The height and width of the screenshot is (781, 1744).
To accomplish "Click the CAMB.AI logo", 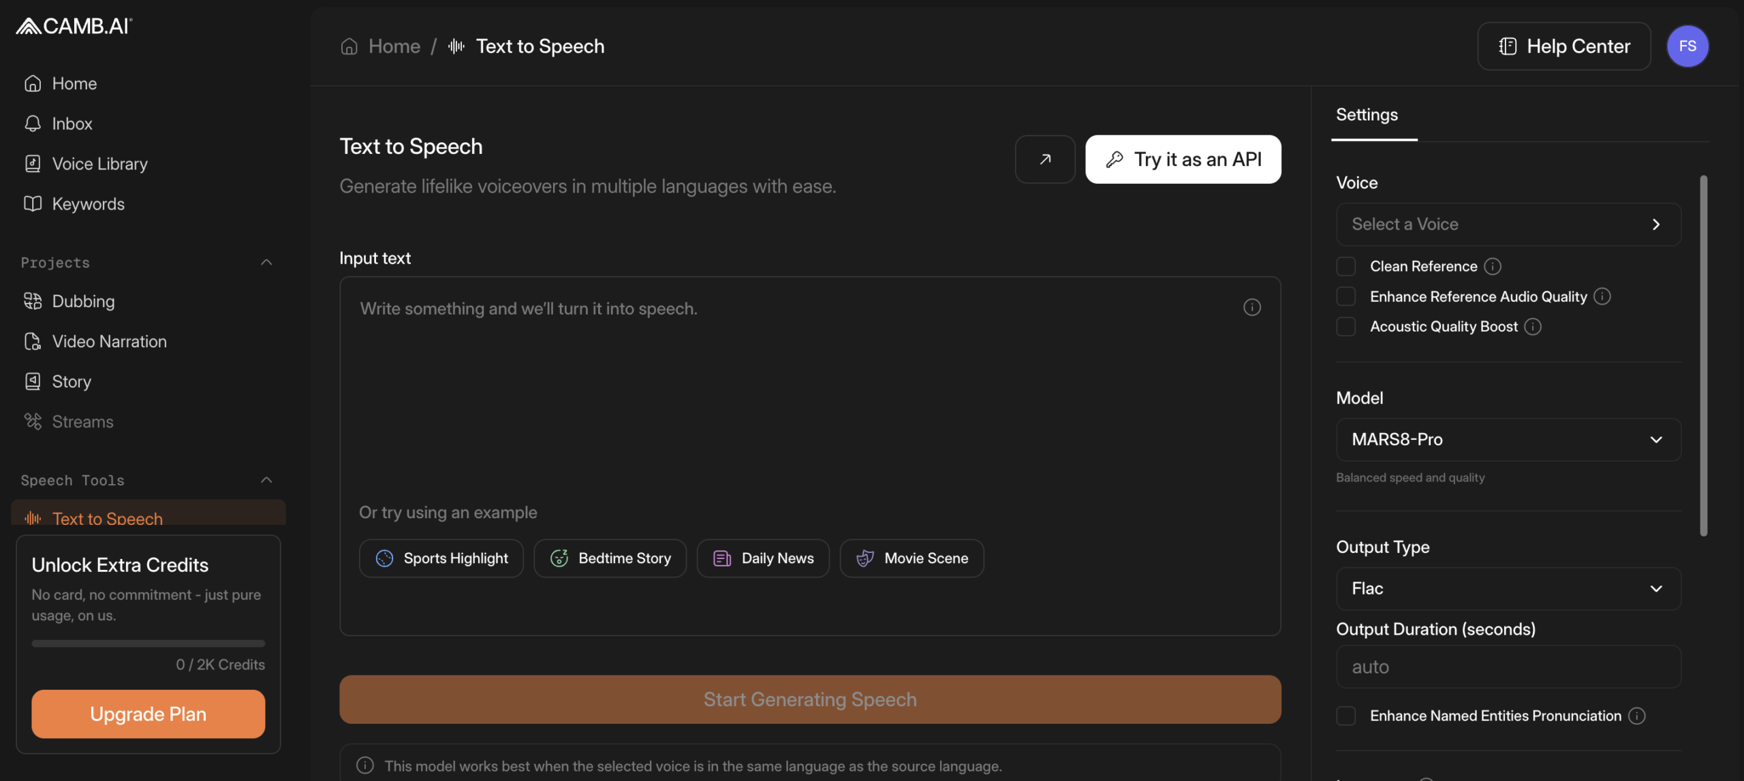I will (x=74, y=26).
